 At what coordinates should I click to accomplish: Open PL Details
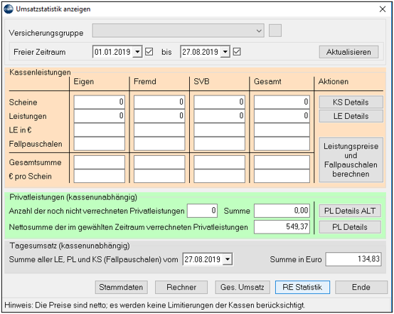[350, 227]
